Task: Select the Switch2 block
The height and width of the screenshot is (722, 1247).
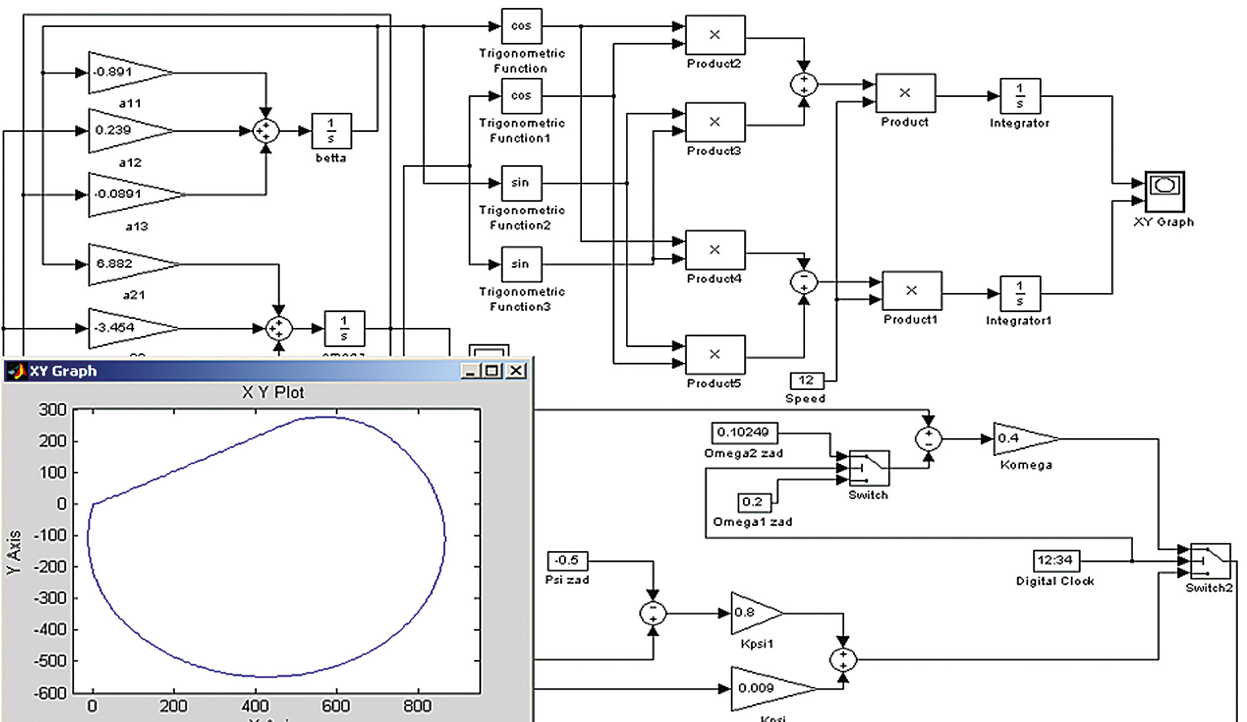Action: 1210,561
